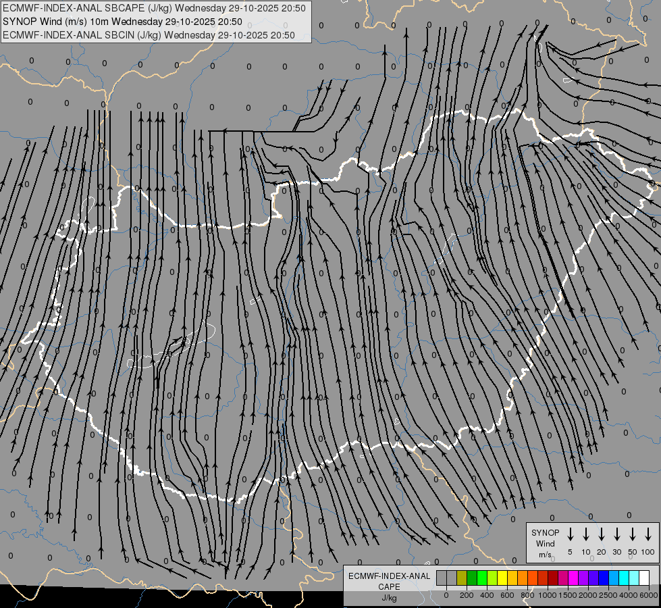Click the 100 speed label in the wind legend

[648, 552]
